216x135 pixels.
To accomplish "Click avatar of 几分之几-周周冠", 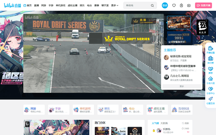I will 166,77.
